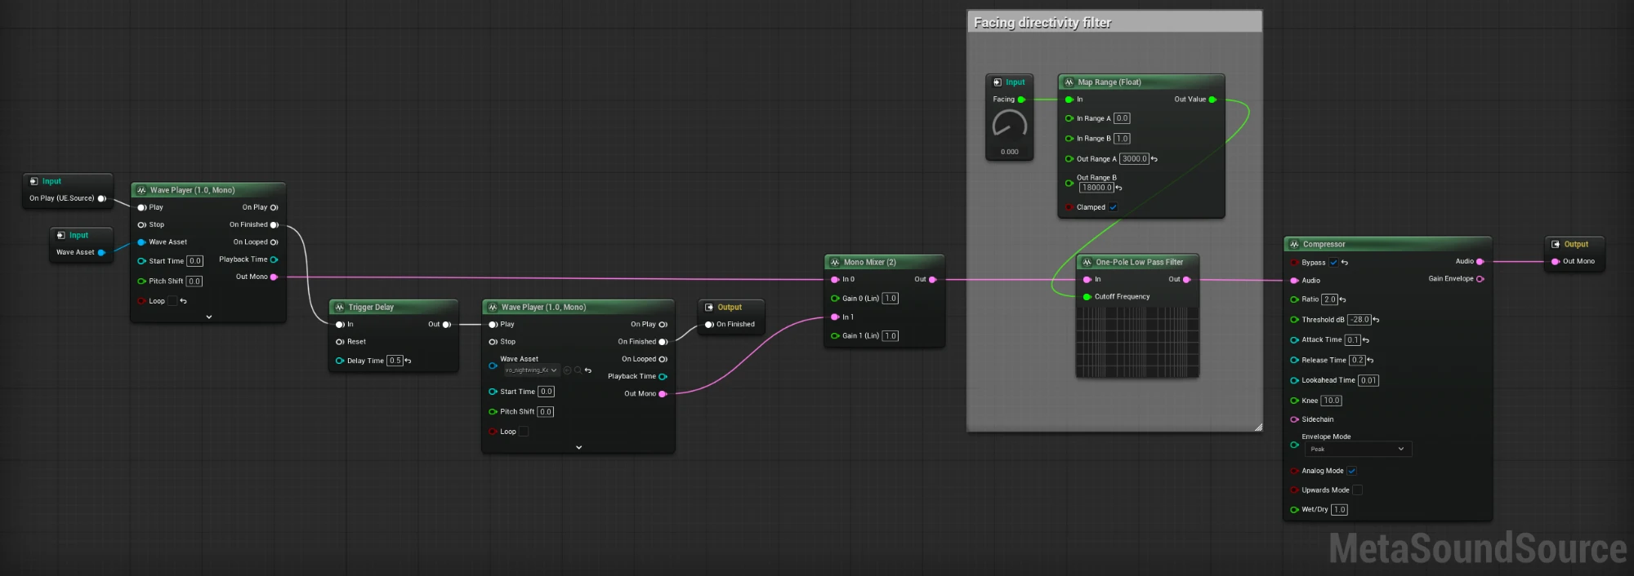Reset the Attack Time value to default
Image resolution: width=1634 pixels, height=576 pixels.
tap(1365, 340)
